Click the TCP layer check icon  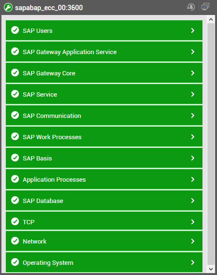click(15, 221)
